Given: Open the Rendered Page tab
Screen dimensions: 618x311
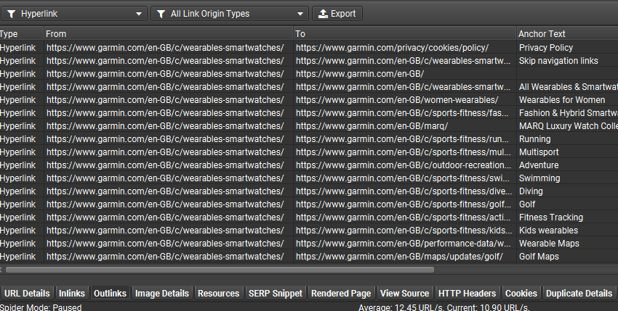Looking at the screenshot, I should coord(341,294).
